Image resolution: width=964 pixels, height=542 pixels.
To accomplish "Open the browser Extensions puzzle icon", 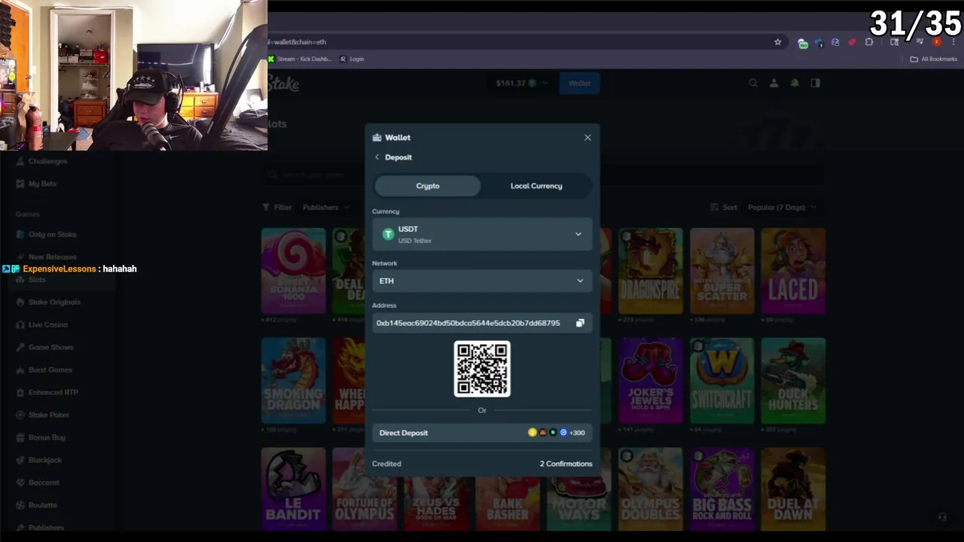I will 869,42.
